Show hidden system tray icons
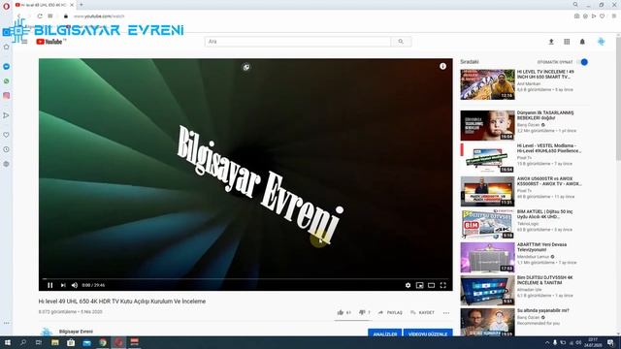Screen dimensions: 621x349 pos(547,342)
